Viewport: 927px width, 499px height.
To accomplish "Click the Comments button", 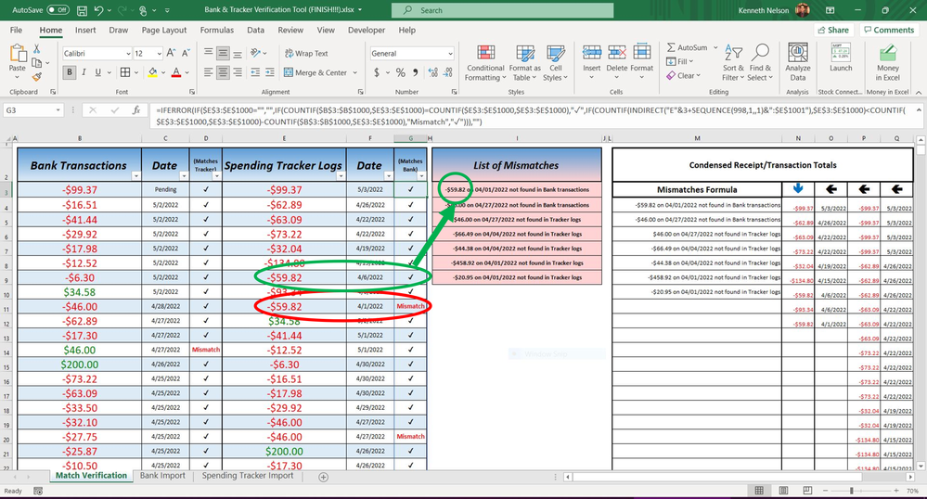I will [x=889, y=31].
